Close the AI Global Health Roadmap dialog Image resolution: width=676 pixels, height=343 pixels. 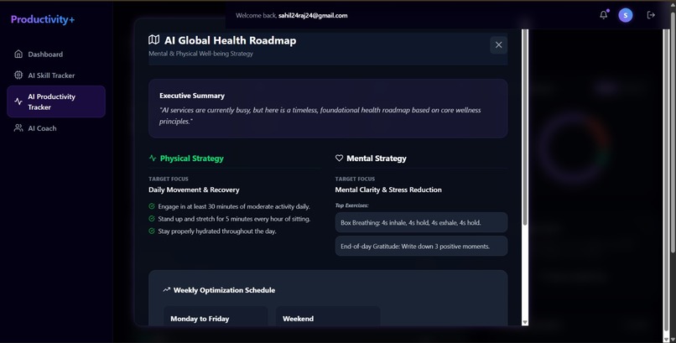498,44
